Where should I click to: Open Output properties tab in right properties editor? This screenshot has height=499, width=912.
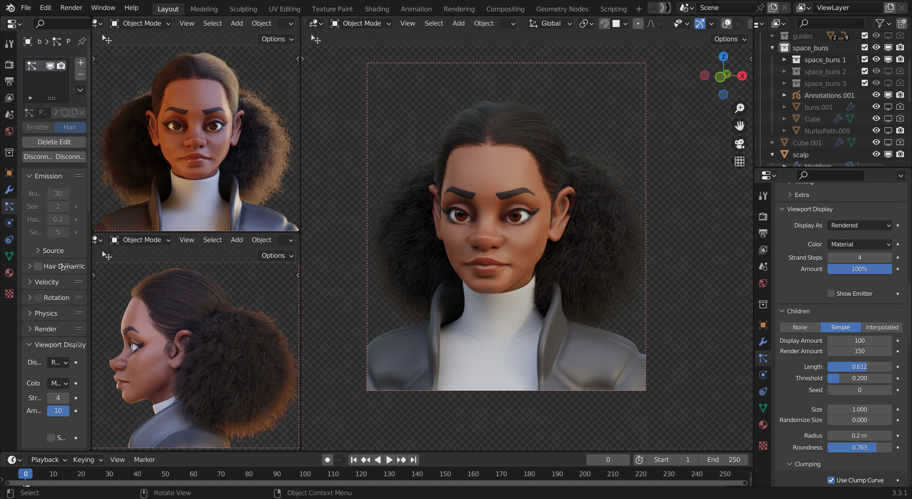(763, 233)
